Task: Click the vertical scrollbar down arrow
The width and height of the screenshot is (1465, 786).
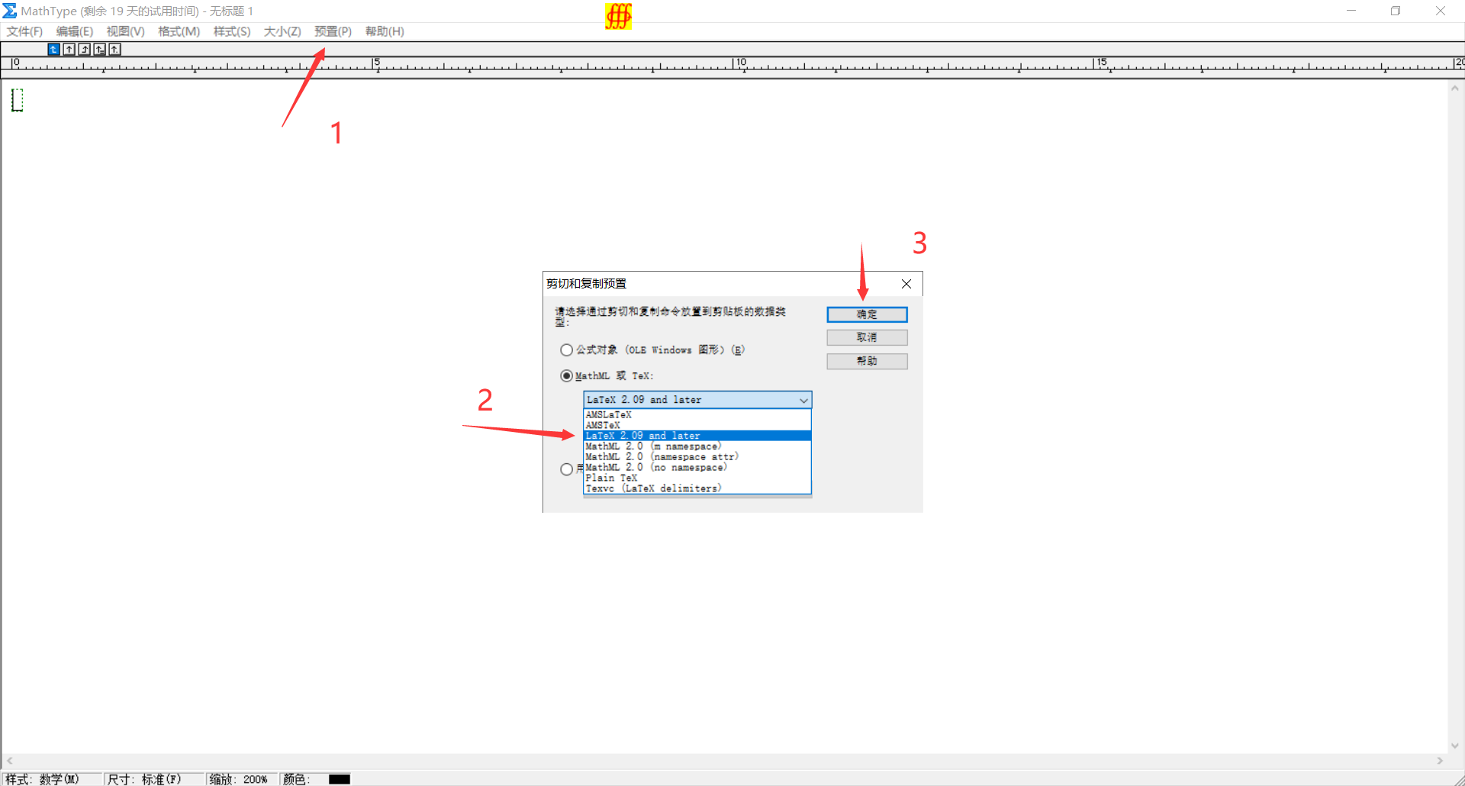Action: click(1455, 746)
